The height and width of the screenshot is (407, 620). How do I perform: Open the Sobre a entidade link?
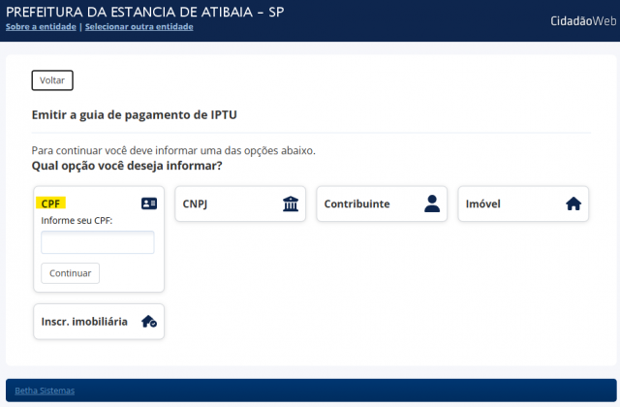pyautogui.click(x=41, y=27)
